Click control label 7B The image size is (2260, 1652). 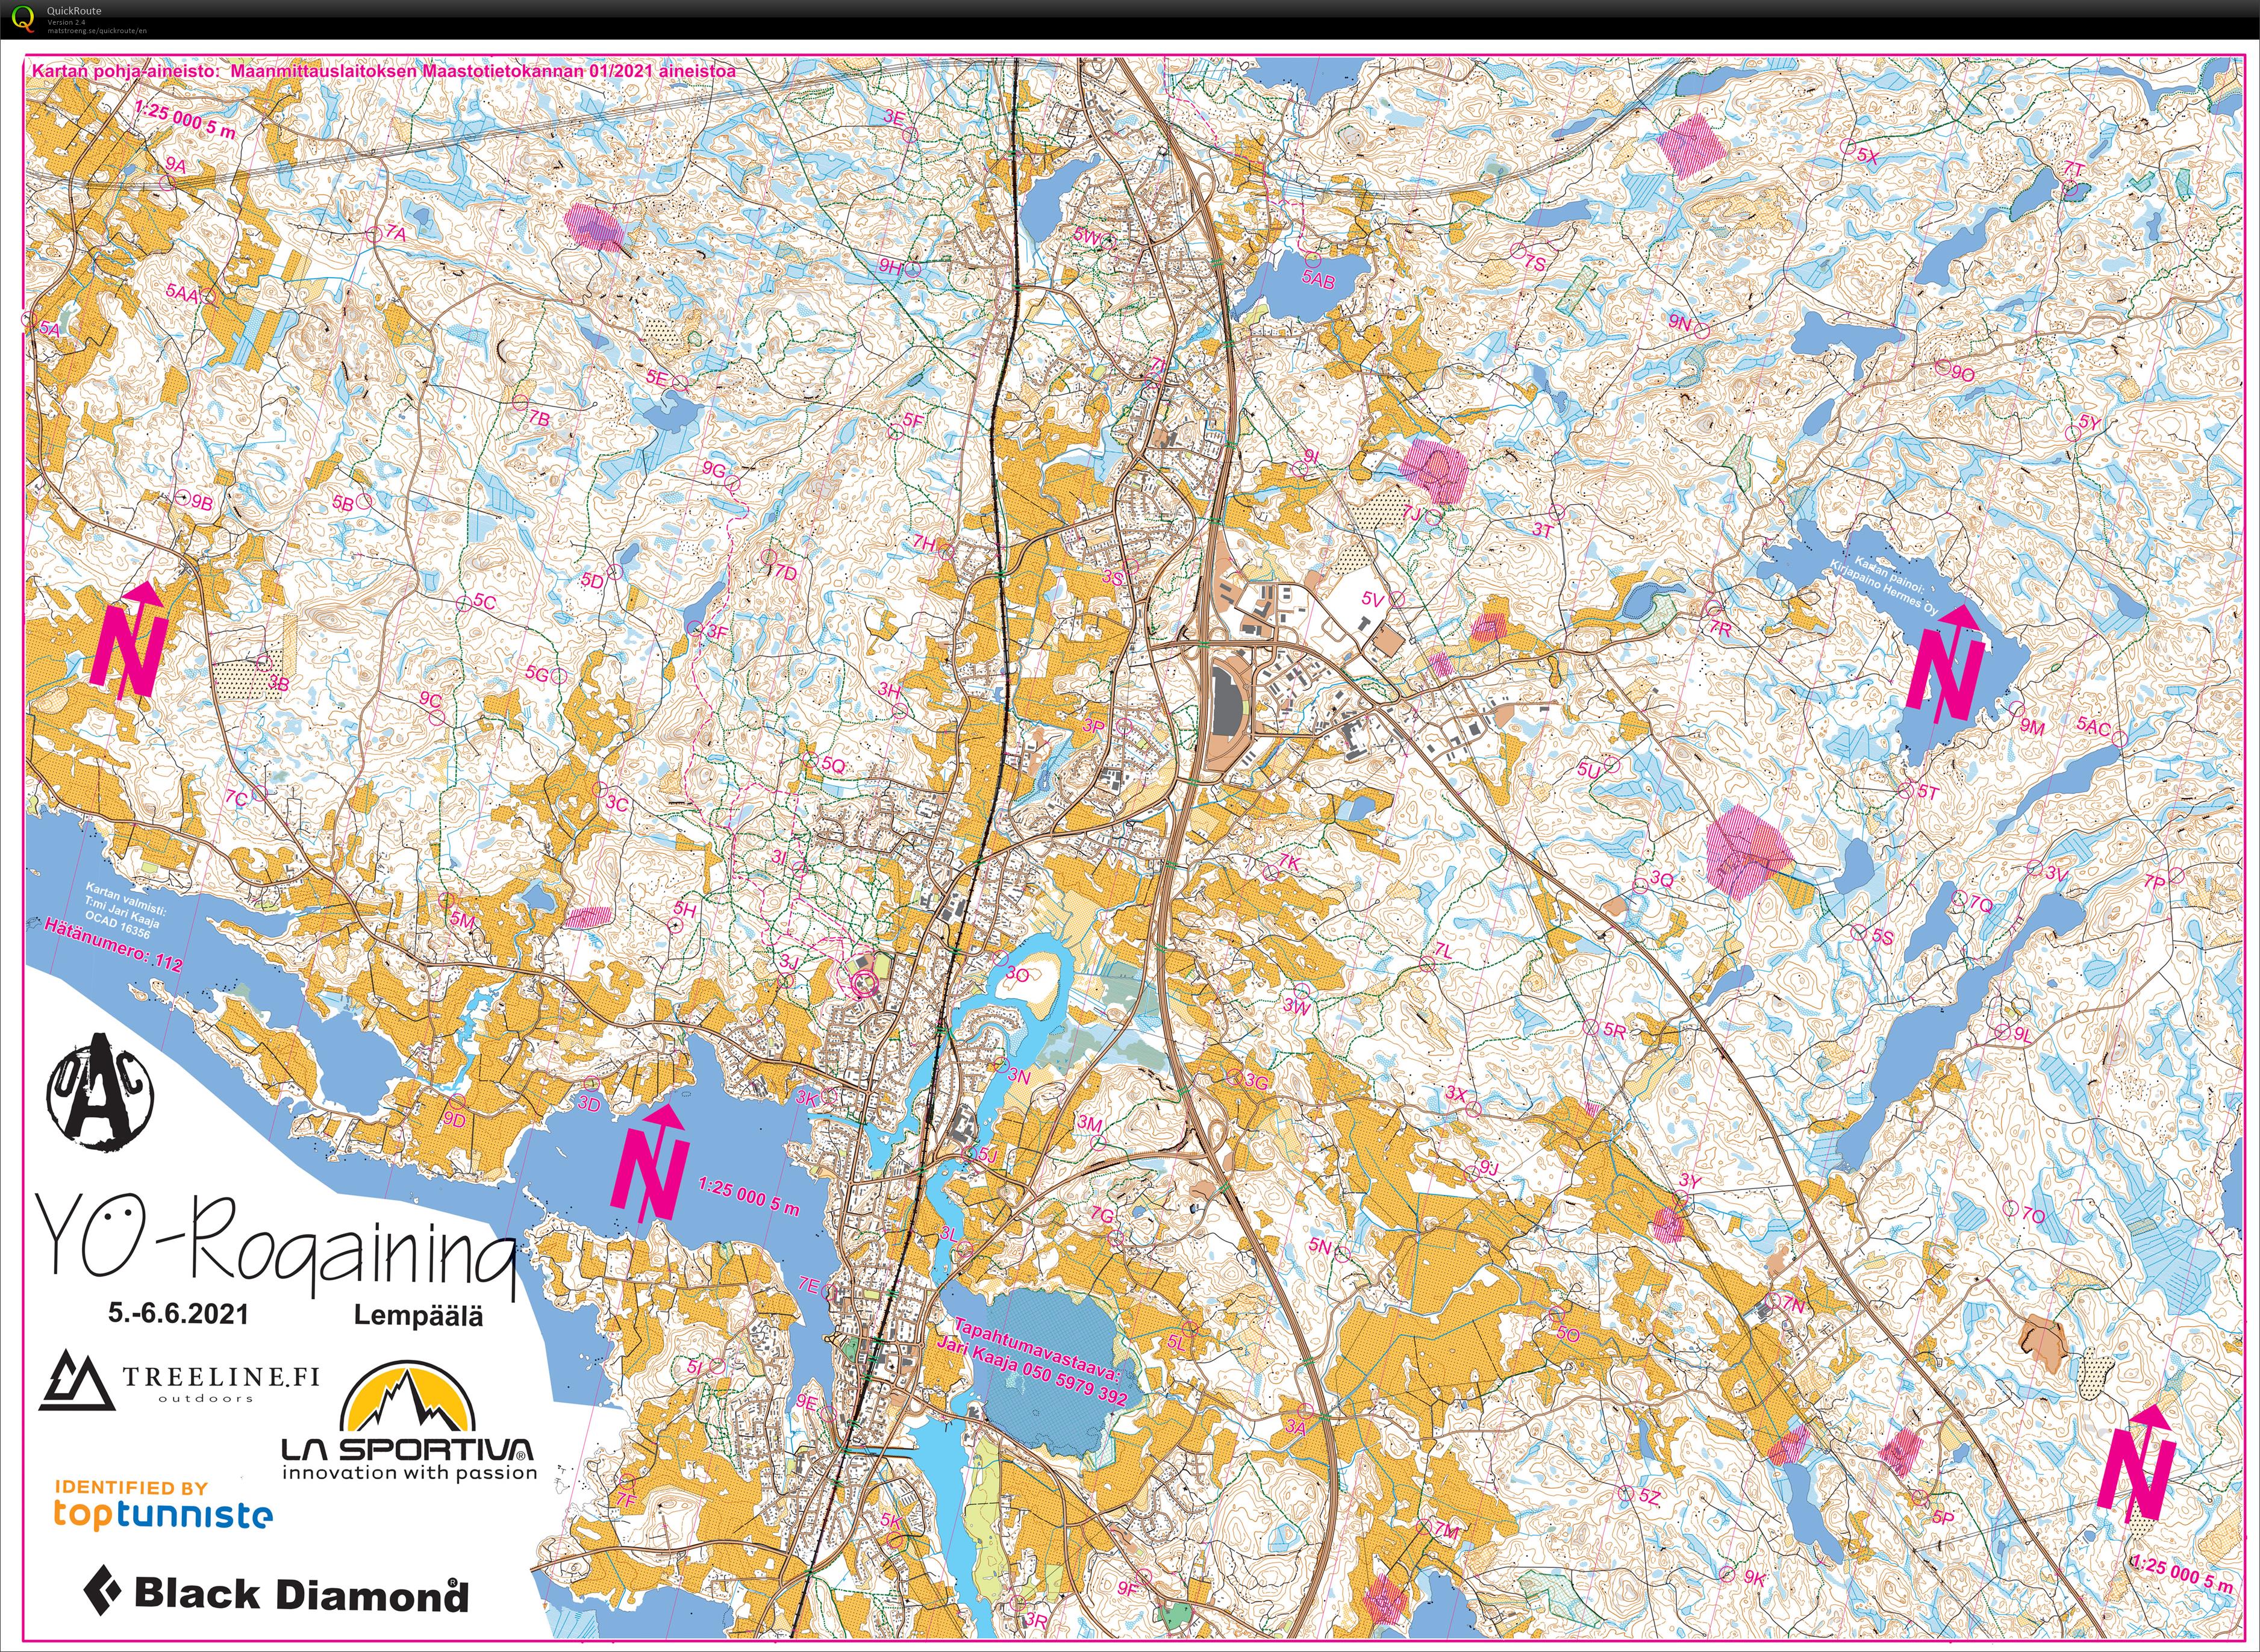pyautogui.click(x=539, y=419)
